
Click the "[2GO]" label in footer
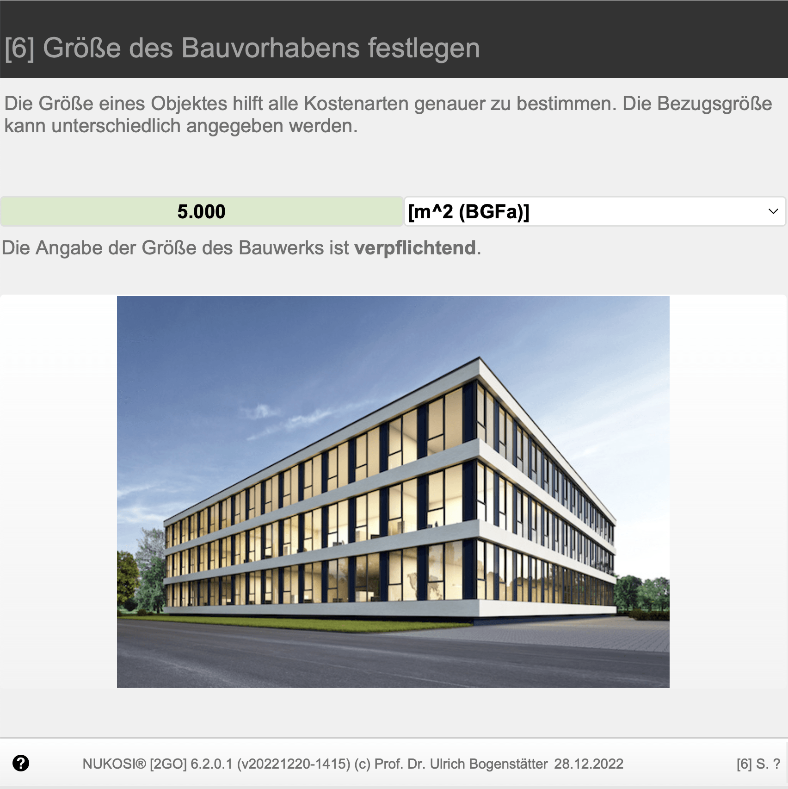coord(168,764)
